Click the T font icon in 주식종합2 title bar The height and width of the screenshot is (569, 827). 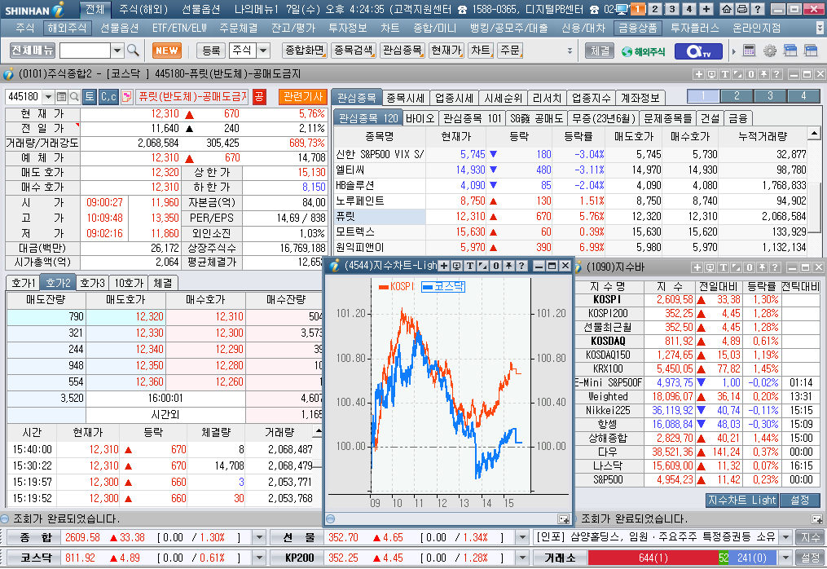click(x=725, y=74)
